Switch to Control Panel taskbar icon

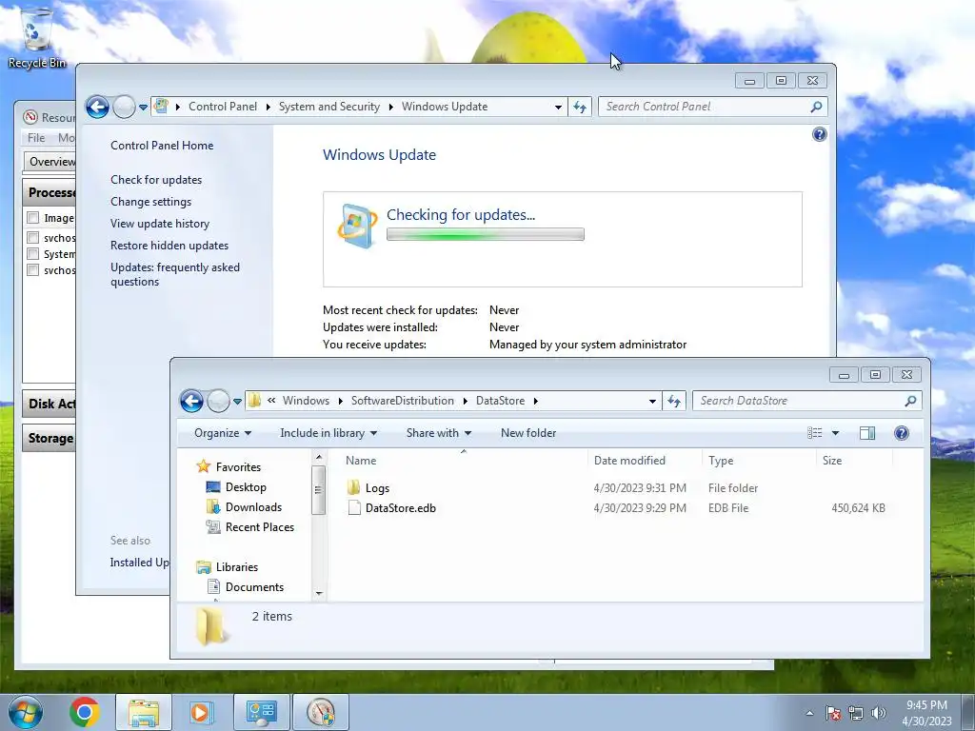point(261,712)
